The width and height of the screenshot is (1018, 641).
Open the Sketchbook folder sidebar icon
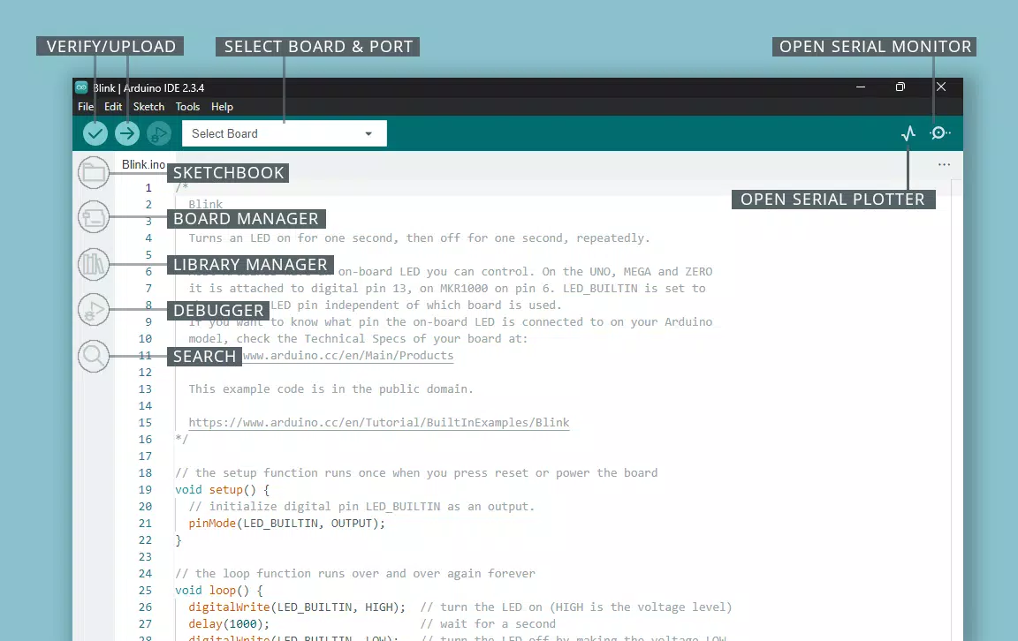click(x=94, y=172)
